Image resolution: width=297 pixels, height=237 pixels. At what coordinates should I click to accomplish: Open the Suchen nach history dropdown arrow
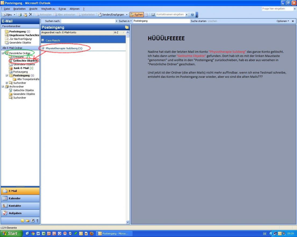pyautogui.click(x=116, y=21)
